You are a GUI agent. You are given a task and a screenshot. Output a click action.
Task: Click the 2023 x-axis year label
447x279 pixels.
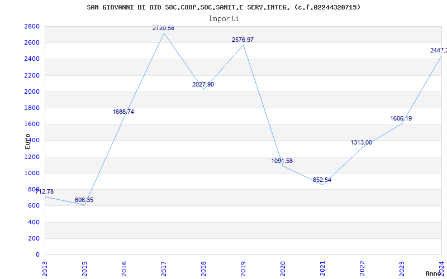[x=402, y=269]
